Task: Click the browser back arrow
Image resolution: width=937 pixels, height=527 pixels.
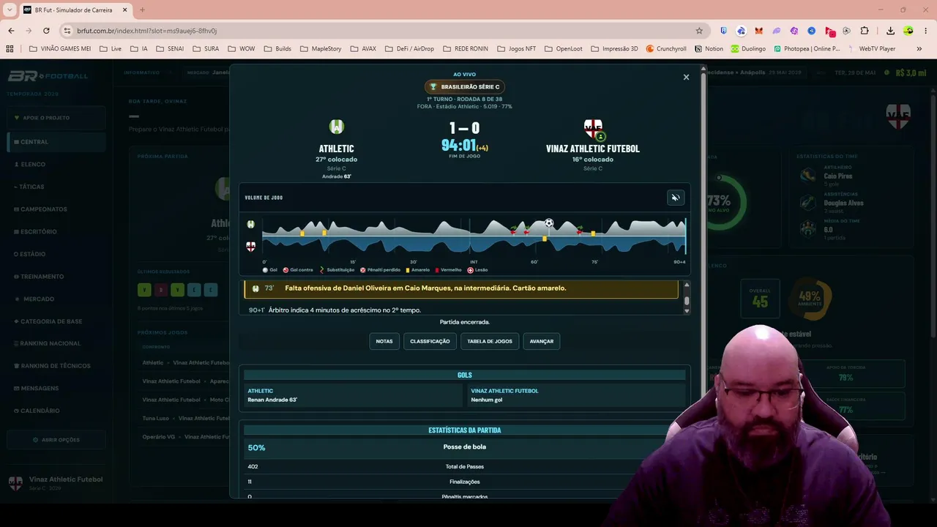Action: pyautogui.click(x=11, y=31)
